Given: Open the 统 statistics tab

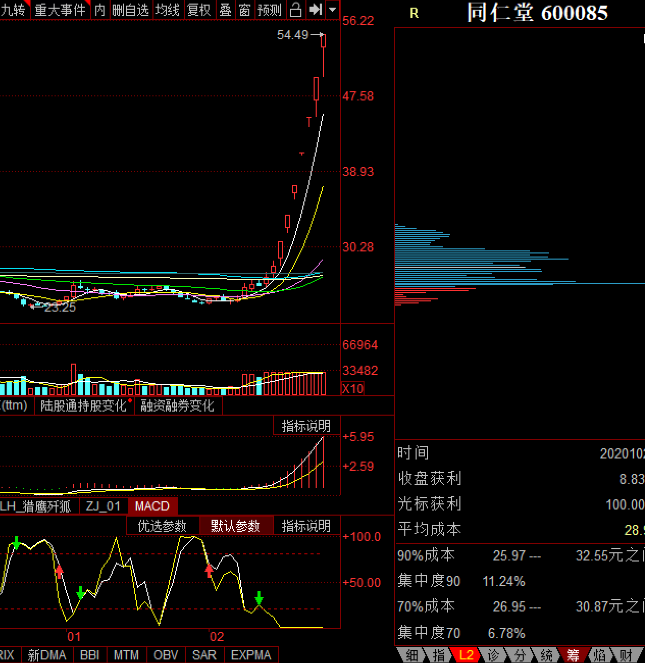Looking at the screenshot, I should tap(546, 655).
